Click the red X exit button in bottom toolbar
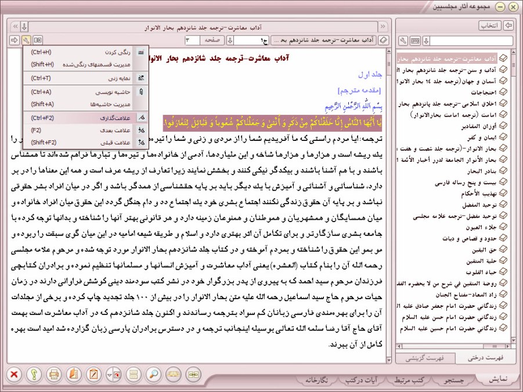The image size is (523, 392). [x=14, y=375]
